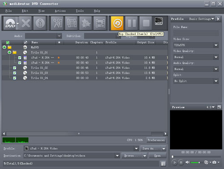Sort by Duration column header

[82, 42]
